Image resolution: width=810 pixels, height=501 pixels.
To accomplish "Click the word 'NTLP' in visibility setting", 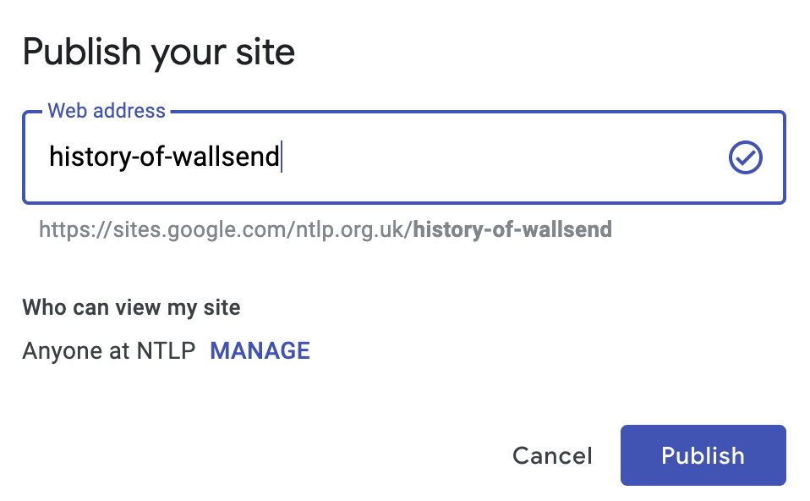I will (x=166, y=351).
